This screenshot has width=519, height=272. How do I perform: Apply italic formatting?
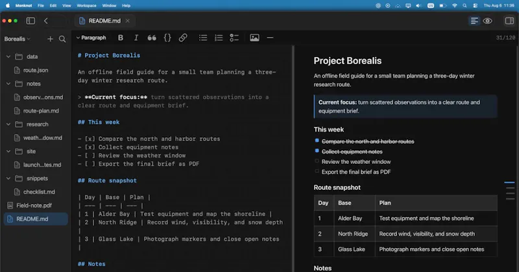(x=136, y=38)
